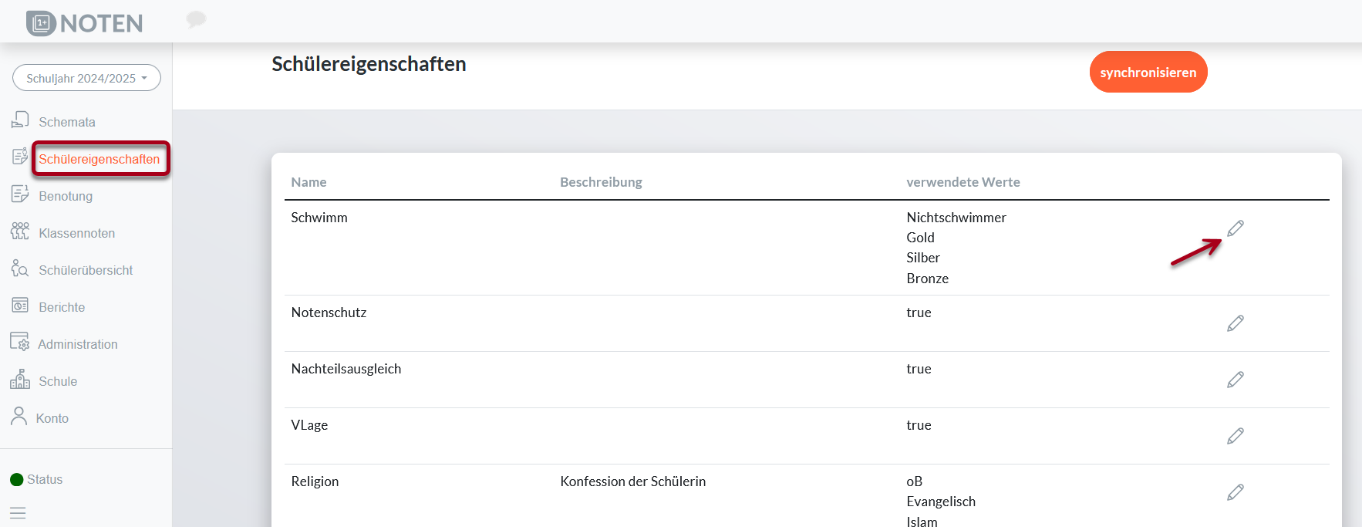The height and width of the screenshot is (527, 1362).
Task: Click the Schule building icon
Action: pyautogui.click(x=20, y=379)
